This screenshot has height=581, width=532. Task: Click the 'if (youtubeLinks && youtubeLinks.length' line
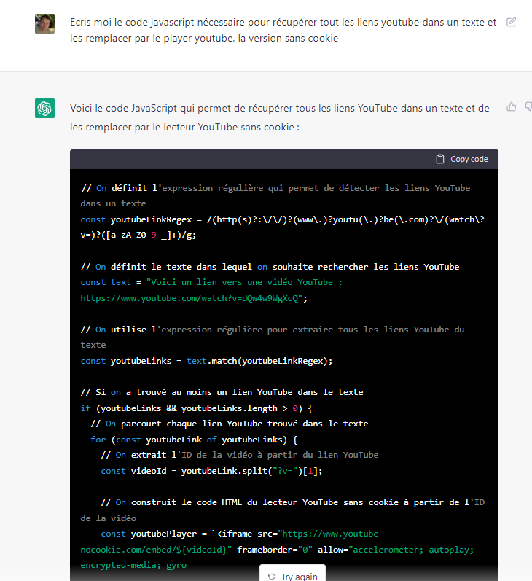point(196,408)
